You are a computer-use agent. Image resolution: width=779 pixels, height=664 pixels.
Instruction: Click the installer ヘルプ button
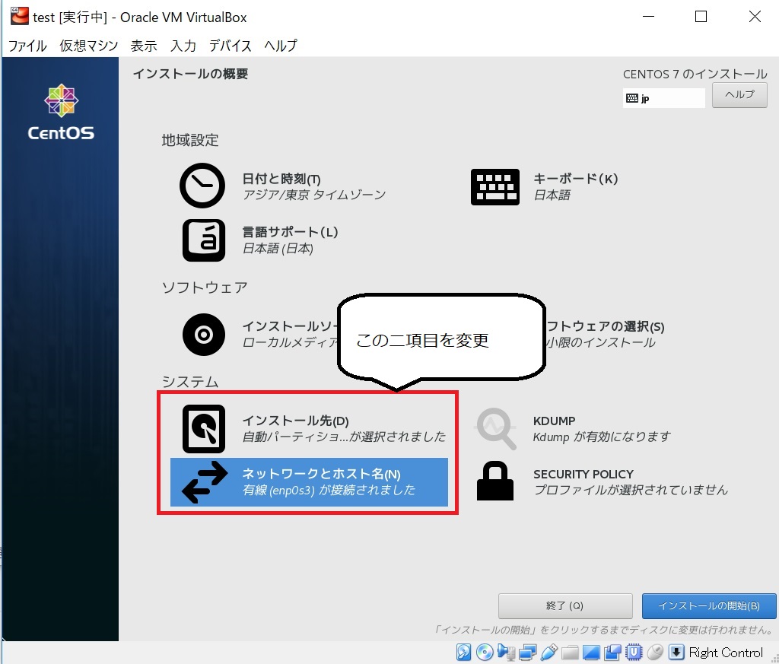point(739,95)
